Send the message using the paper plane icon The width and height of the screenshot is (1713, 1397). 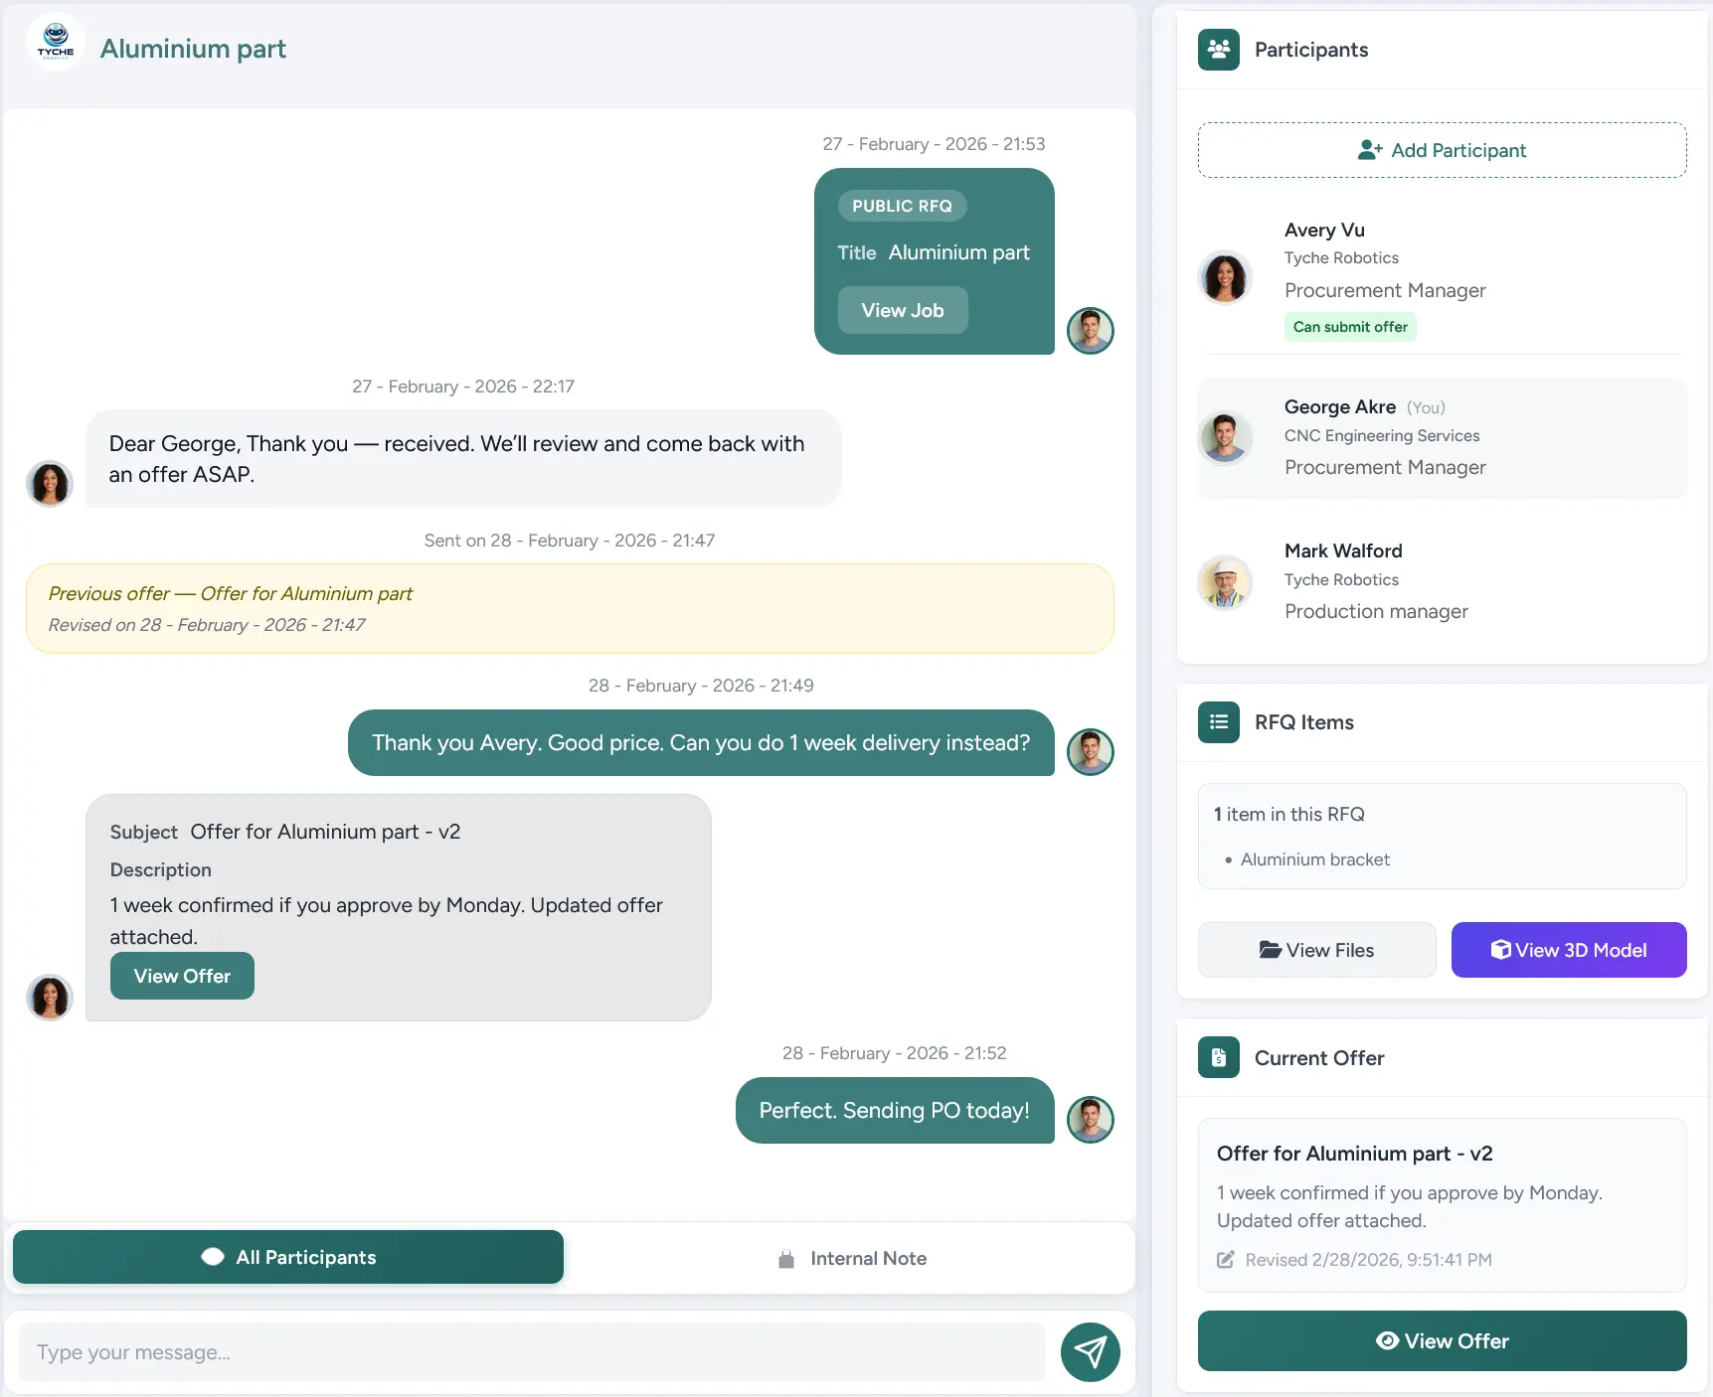pyautogui.click(x=1091, y=1352)
